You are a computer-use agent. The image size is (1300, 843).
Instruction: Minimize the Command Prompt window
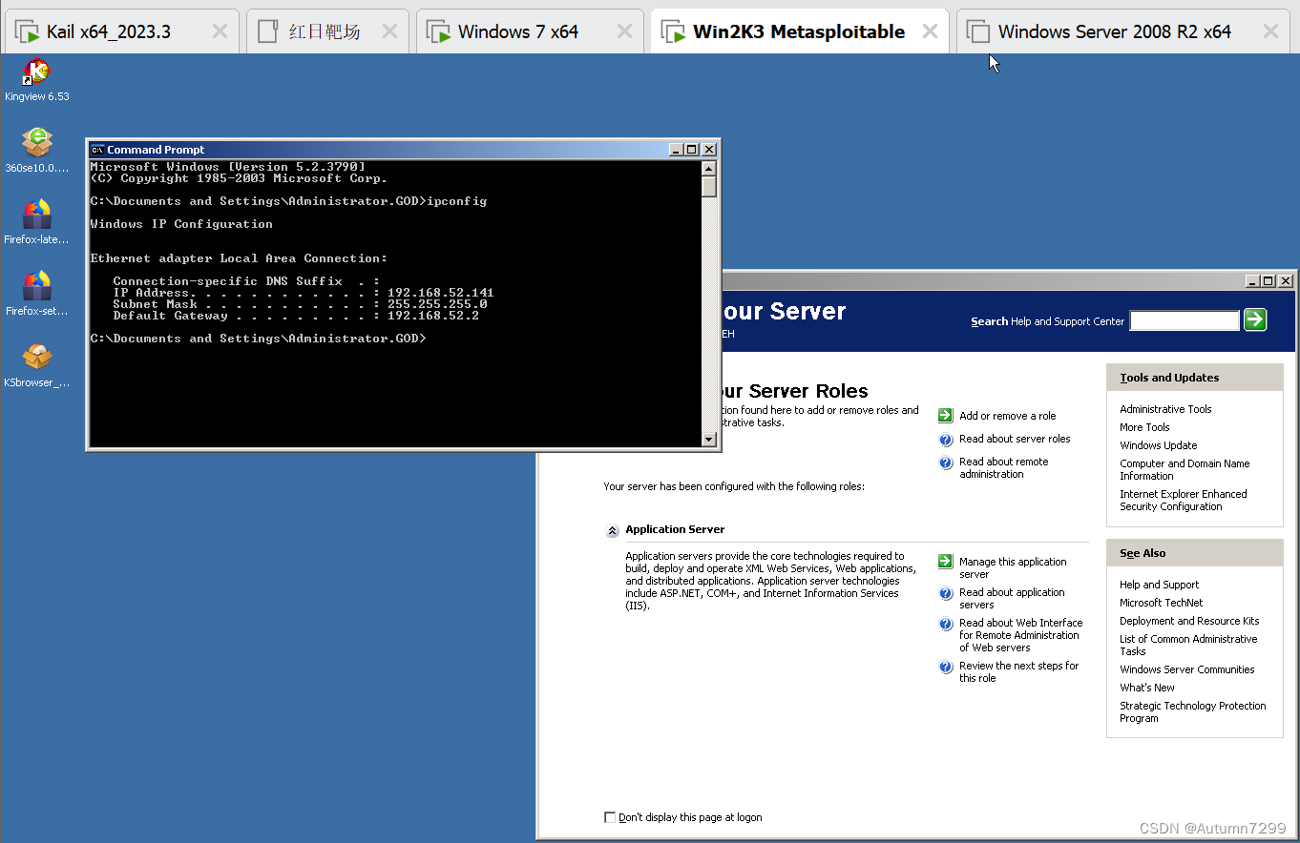click(x=677, y=150)
